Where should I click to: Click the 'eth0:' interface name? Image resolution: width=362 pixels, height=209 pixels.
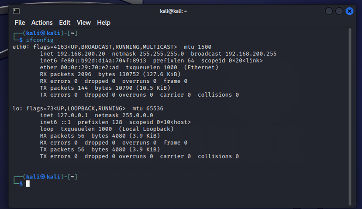pyautogui.click(x=21, y=47)
